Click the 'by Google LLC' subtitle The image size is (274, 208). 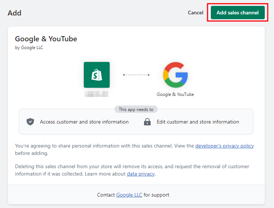point(29,48)
